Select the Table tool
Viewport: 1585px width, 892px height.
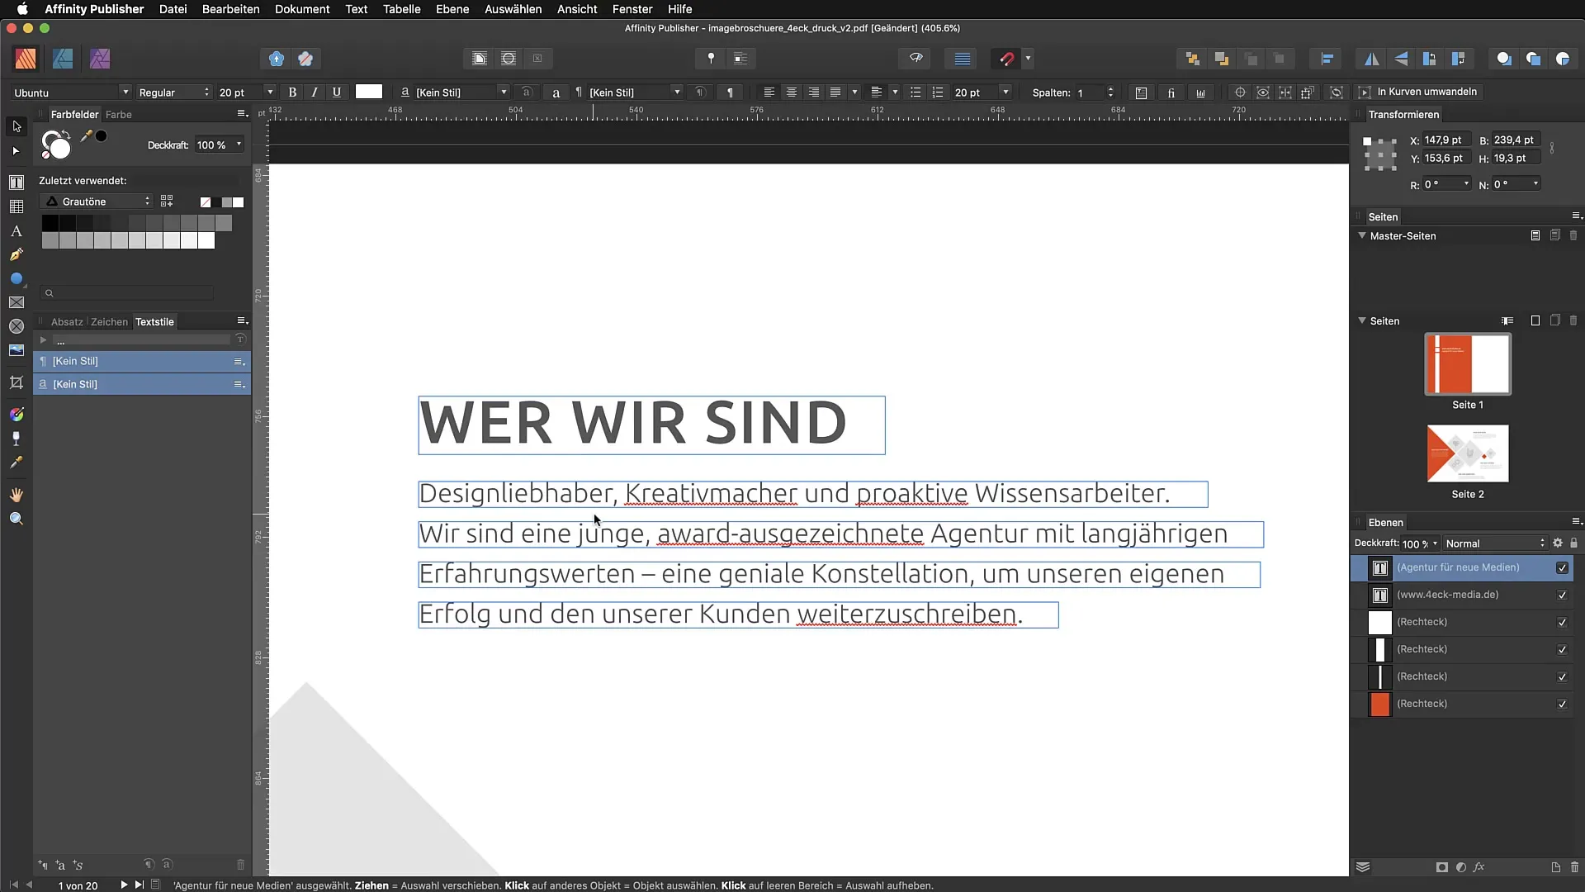(17, 206)
